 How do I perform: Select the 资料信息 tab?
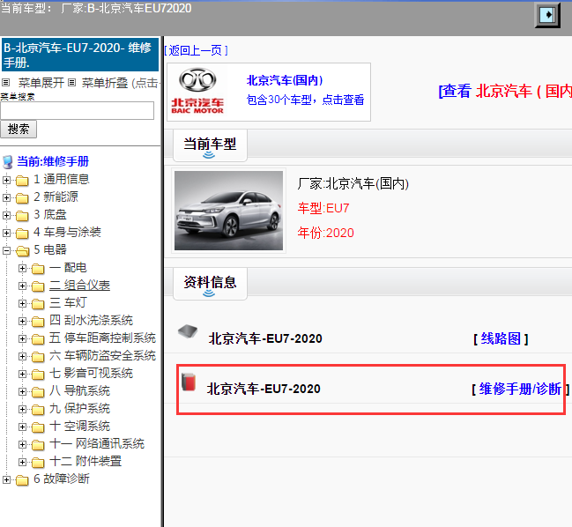[x=210, y=284]
